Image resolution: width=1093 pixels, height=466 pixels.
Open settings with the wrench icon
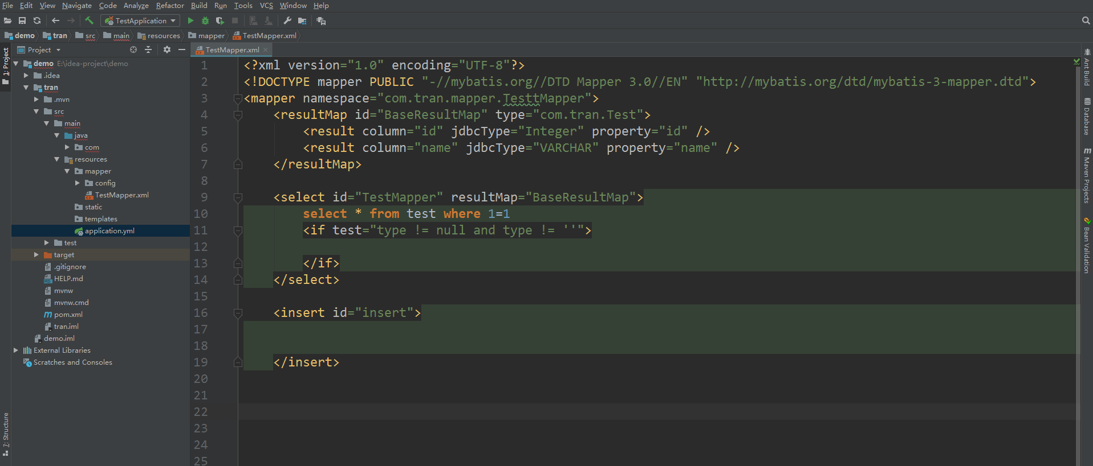point(287,20)
